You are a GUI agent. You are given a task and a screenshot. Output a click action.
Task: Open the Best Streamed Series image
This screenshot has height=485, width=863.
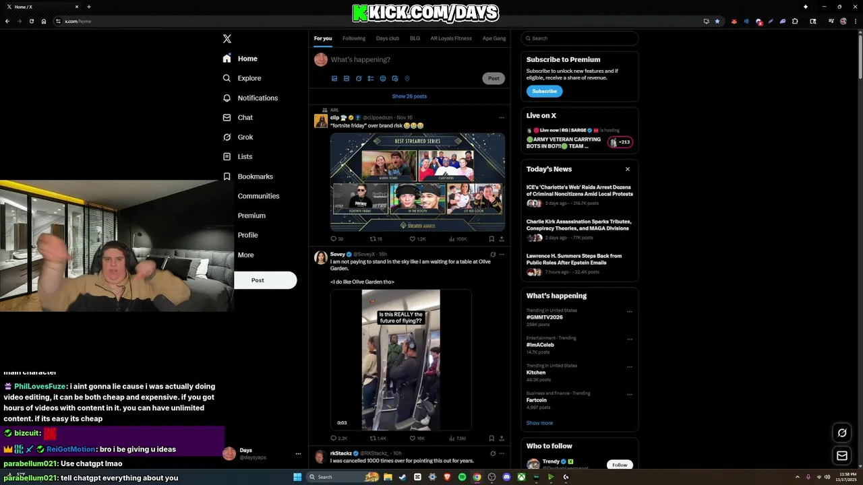click(x=417, y=182)
